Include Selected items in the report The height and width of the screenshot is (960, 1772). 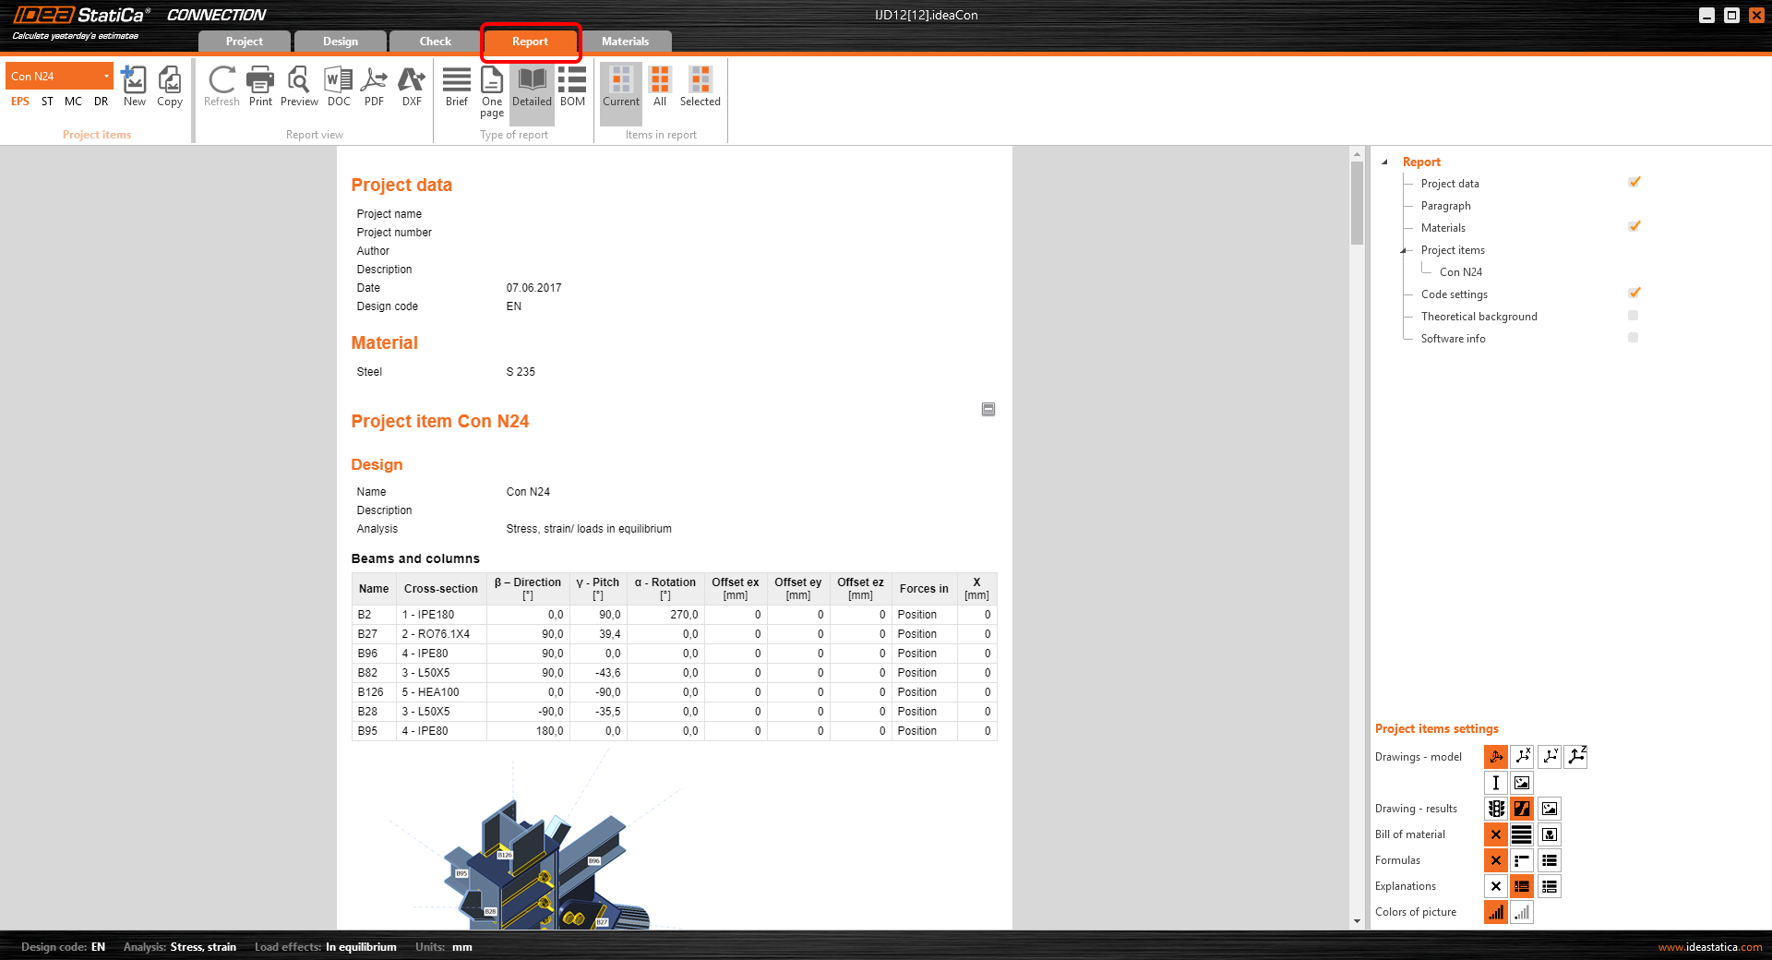[x=700, y=87]
